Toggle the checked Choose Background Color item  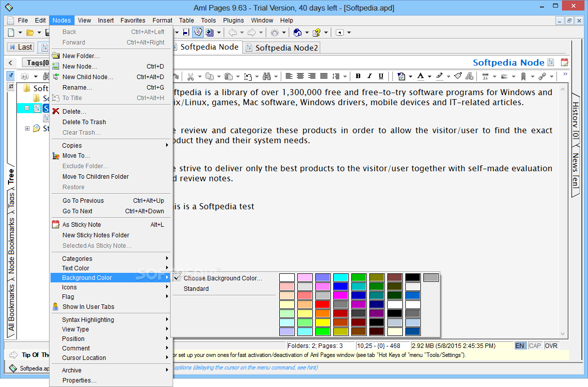[223, 278]
